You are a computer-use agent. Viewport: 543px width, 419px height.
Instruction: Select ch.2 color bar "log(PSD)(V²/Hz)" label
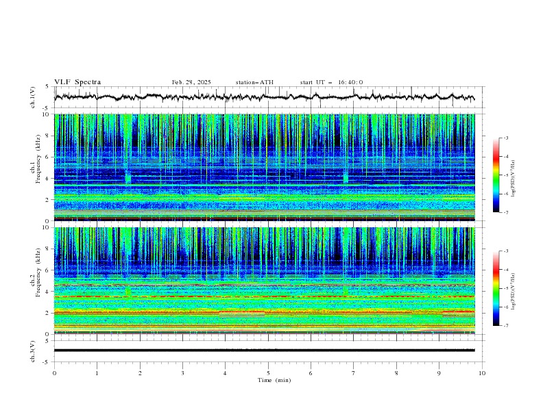(x=514, y=292)
